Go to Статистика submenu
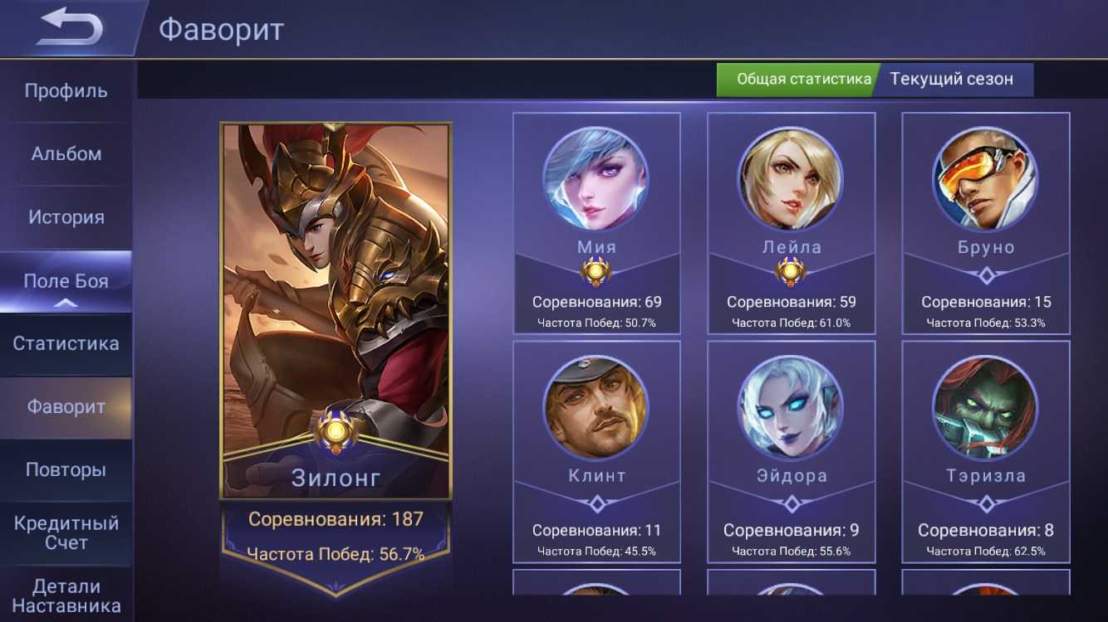 66,343
